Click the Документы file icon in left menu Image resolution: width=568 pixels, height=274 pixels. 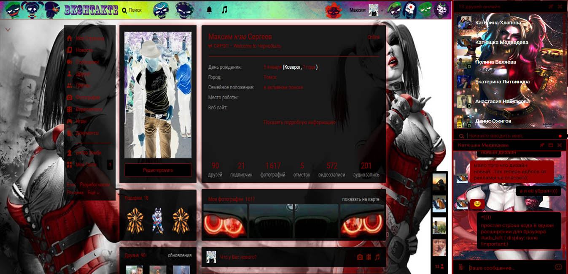[x=70, y=133]
